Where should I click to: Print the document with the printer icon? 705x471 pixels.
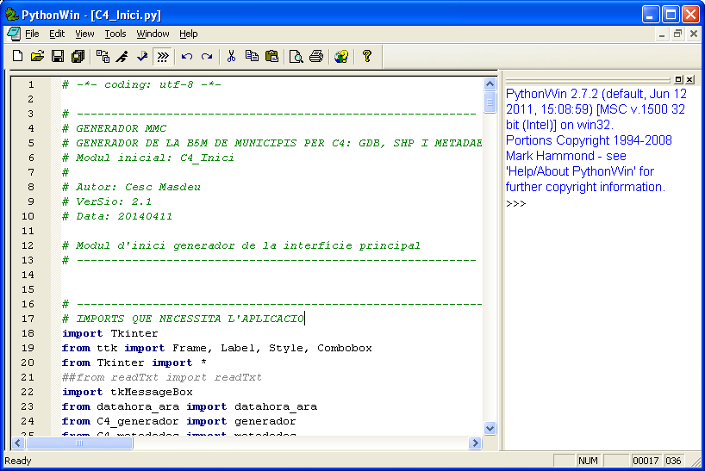(x=316, y=56)
